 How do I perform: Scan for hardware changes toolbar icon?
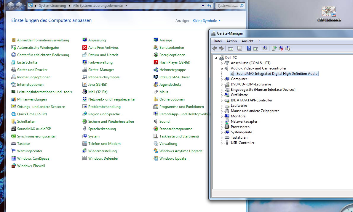[x=265, y=48]
